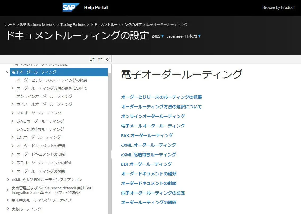Expand EDI オーダールーティング sidebar node

13,137
